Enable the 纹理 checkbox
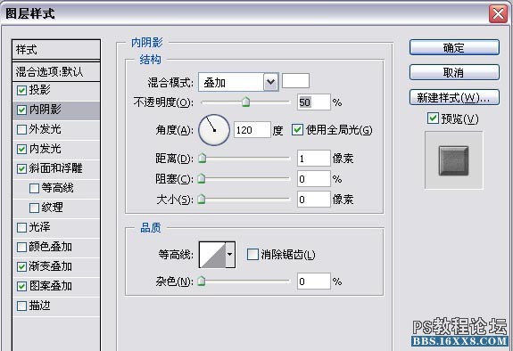The height and width of the screenshot is (351, 513). click(x=34, y=208)
